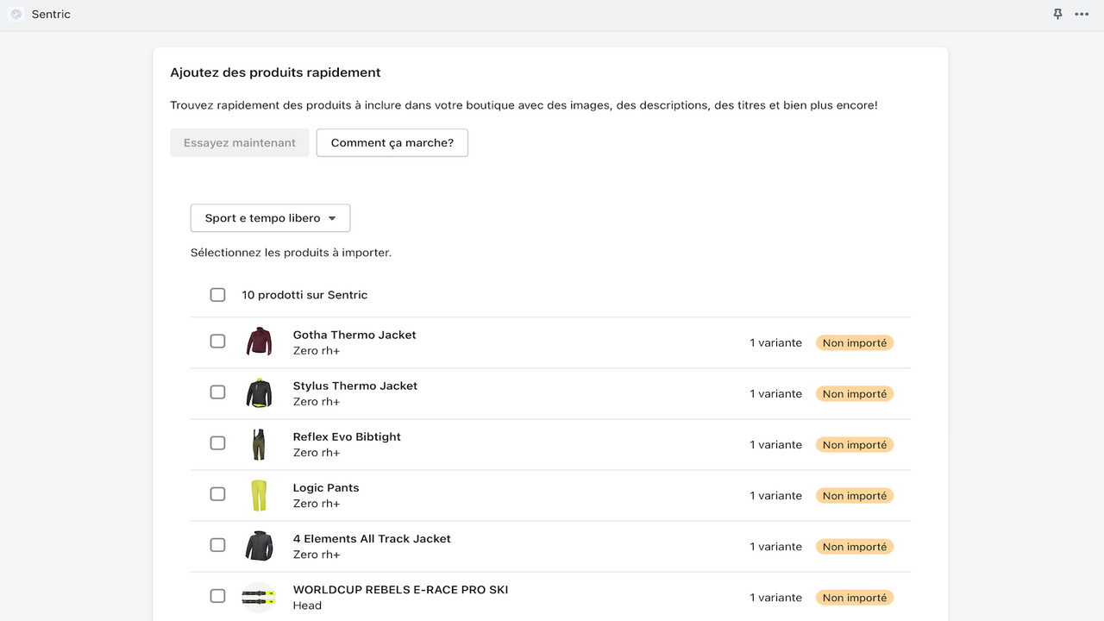Click the Ajoutez des produits rapidement heading
This screenshot has width=1104, height=621.
point(275,72)
